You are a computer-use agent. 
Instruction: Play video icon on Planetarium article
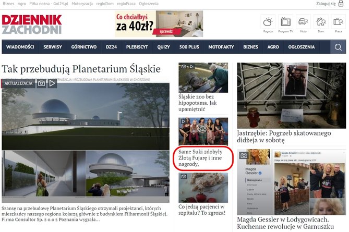tap(52, 83)
